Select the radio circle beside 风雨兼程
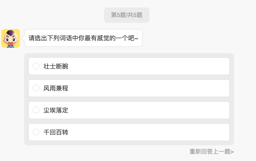This screenshot has width=256, height=161. [x=36, y=88]
